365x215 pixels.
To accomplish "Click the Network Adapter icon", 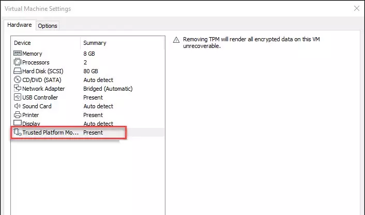I will tap(18, 88).
